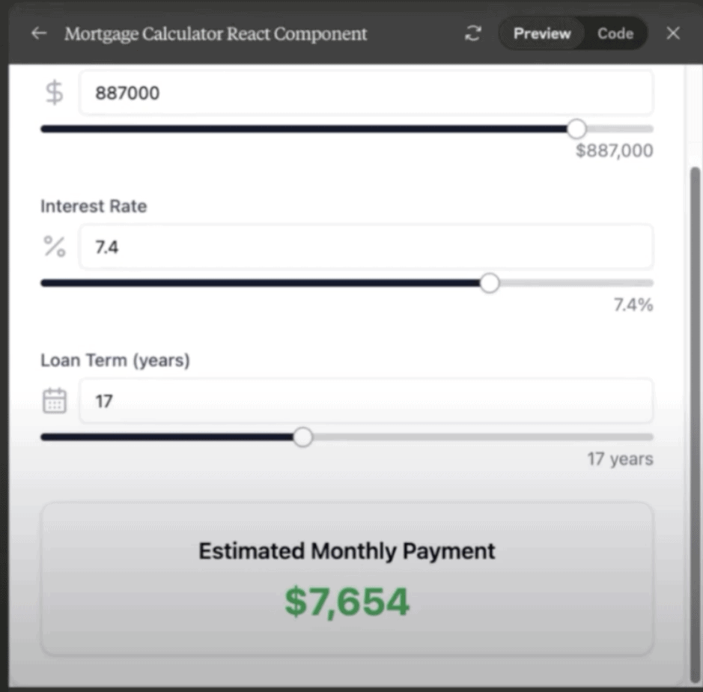Image resolution: width=703 pixels, height=692 pixels.
Task: Click the back arrow icon
Action: [x=39, y=34]
